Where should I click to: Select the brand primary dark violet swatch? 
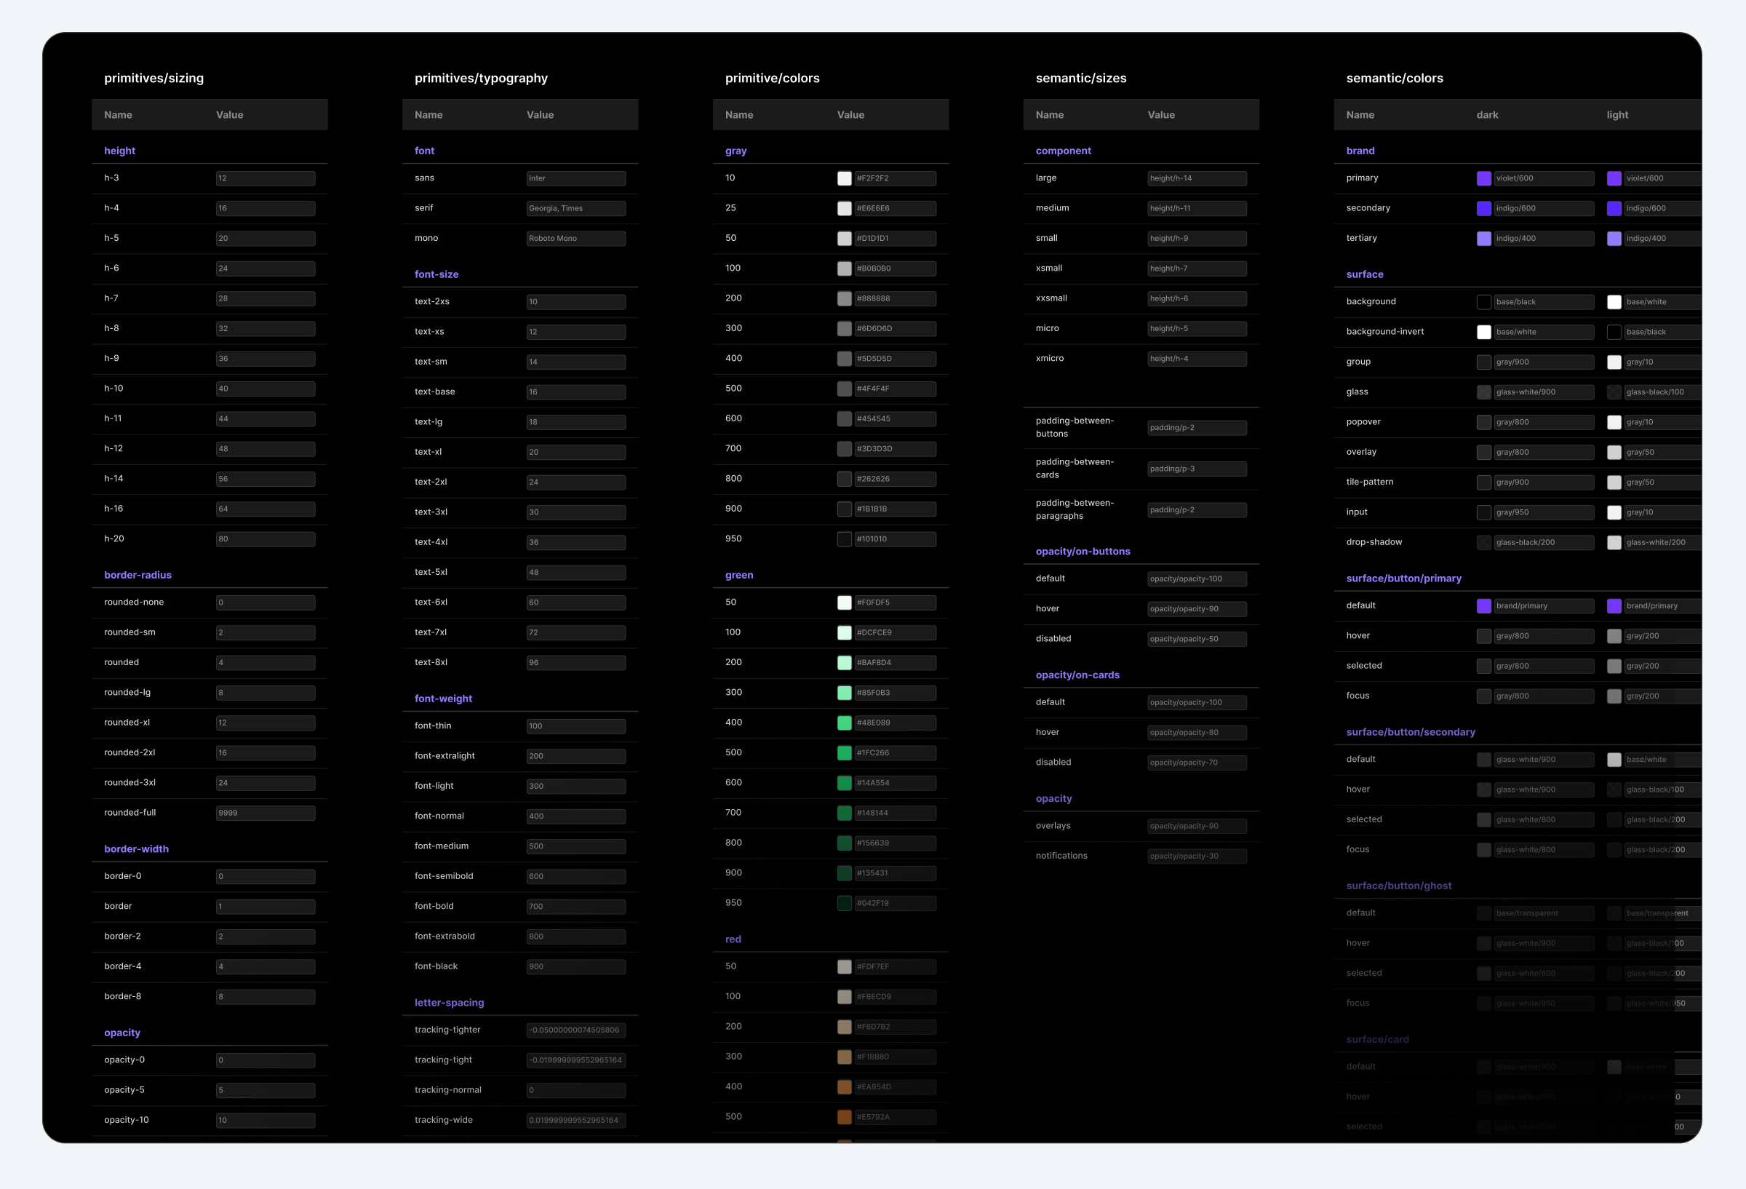[x=1484, y=178]
